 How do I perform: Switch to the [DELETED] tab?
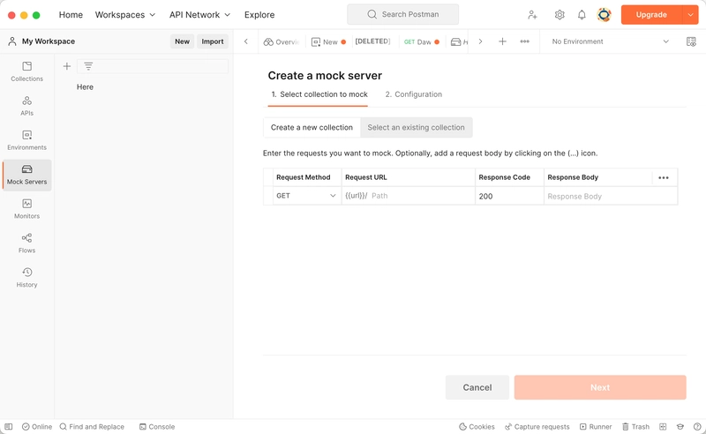point(372,41)
